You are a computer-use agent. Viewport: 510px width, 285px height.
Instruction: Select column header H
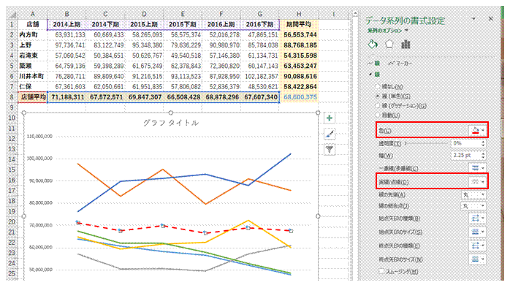299,15
